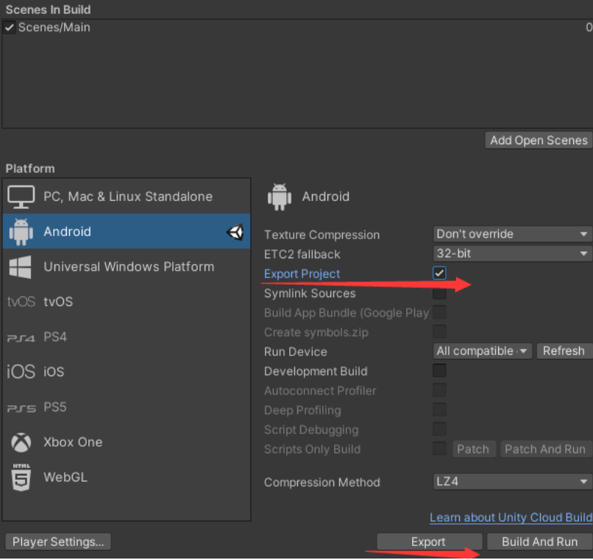
Task: Click the Export button
Action: point(429,542)
